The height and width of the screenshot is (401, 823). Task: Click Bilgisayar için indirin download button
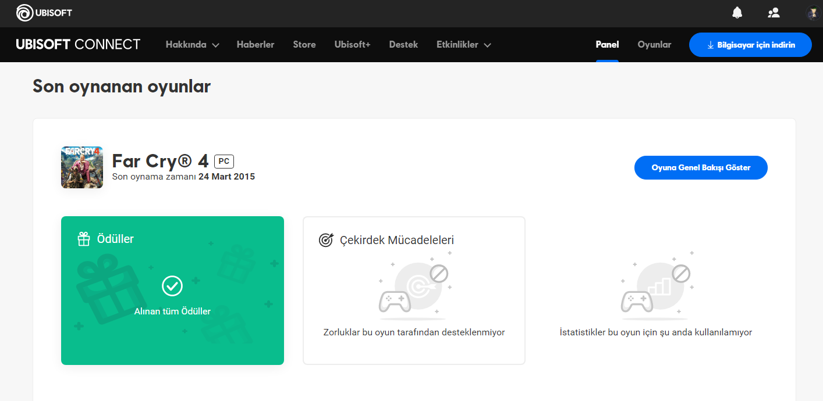click(750, 45)
